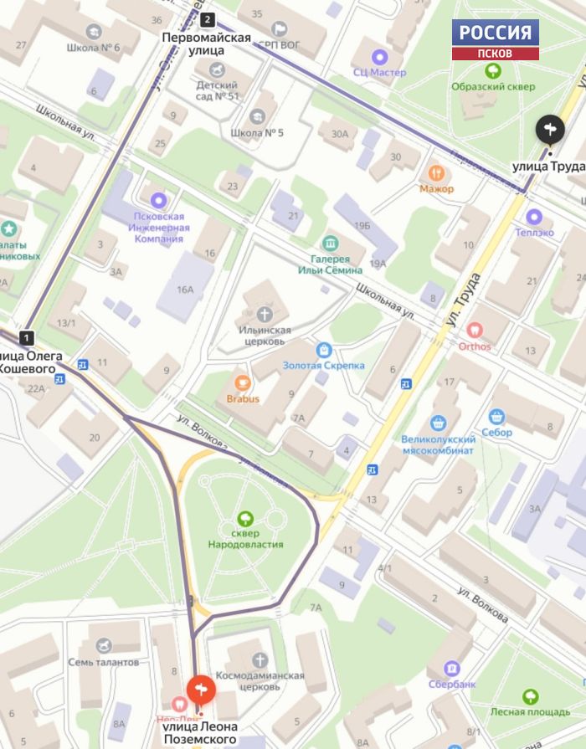Image resolution: width=586 pixels, height=749 pixels.
Task: Click the red route destination marker
Action: click(x=201, y=690)
